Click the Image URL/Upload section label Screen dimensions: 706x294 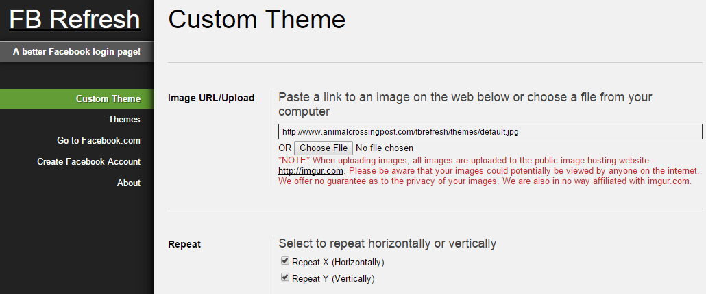211,98
